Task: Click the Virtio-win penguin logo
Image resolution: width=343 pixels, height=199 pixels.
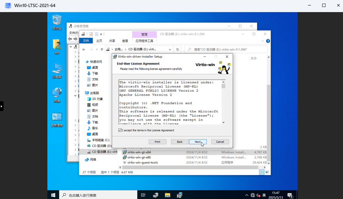Action: 224,68
